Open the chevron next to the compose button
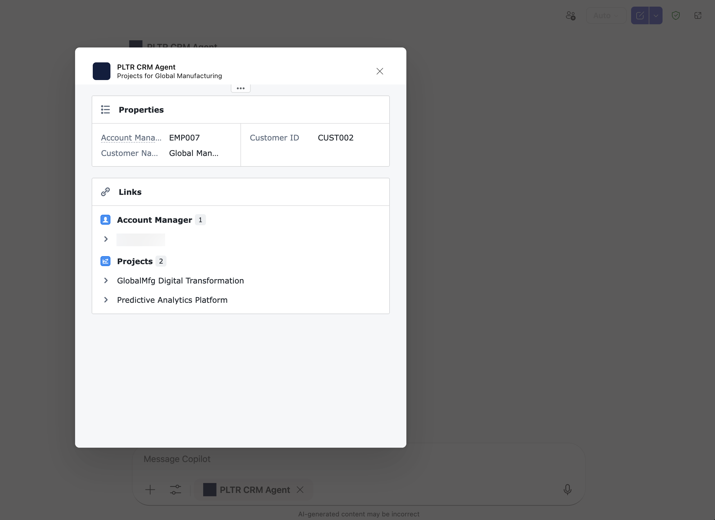 click(656, 15)
